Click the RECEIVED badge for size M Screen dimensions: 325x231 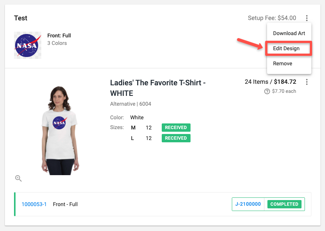[x=176, y=128]
